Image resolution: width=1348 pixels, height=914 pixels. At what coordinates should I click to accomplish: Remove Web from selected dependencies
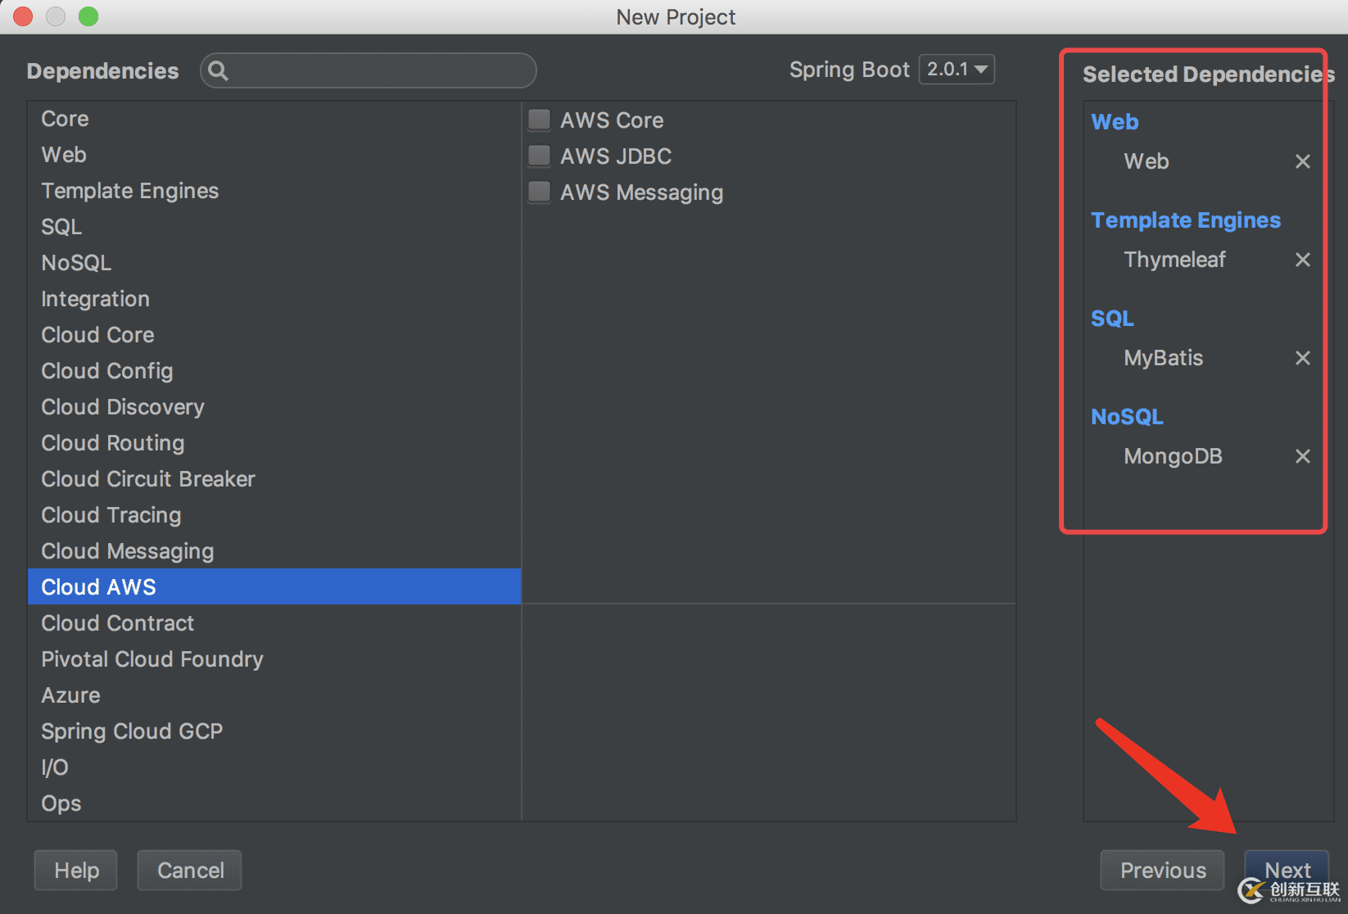(1302, 161)
